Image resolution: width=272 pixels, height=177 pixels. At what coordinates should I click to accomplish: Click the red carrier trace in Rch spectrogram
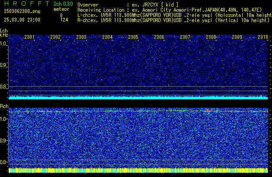coord(138,111)
